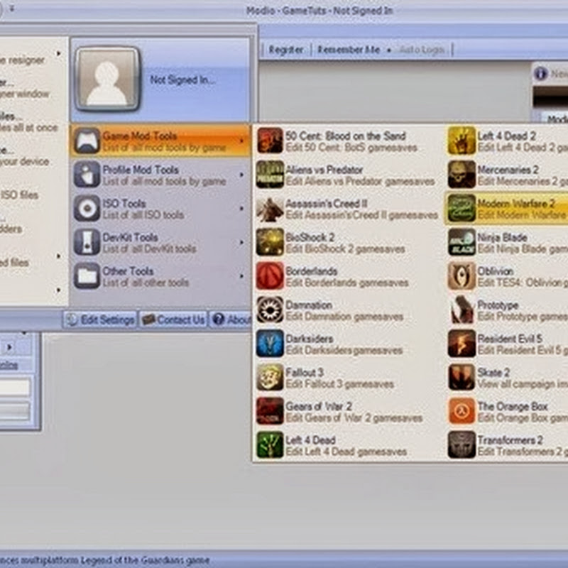Click the Assassin's Creed II game icon
The image size is (568, 568).
click(x=270, y=208)
